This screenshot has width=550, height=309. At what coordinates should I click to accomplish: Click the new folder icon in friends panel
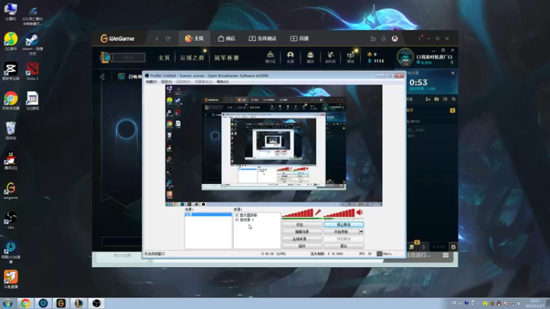point(437,99)
